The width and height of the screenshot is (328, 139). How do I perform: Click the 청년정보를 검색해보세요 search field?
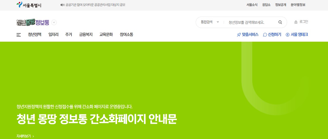251,22
